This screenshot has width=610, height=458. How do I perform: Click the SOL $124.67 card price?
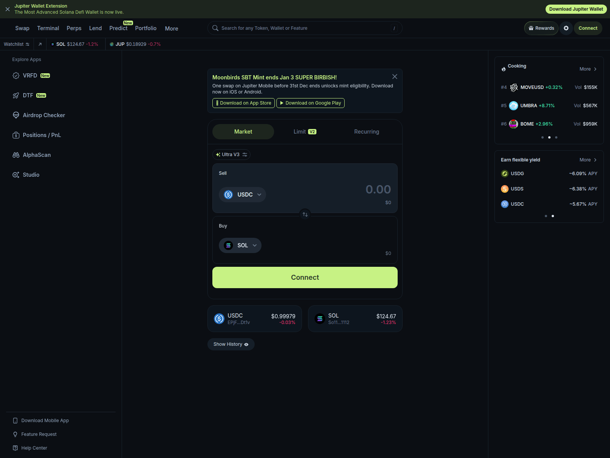[386, 316]
